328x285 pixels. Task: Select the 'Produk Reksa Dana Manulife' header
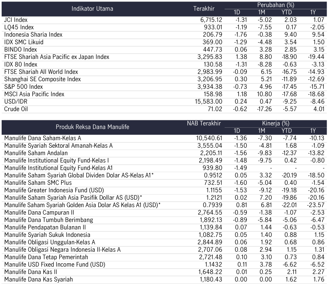(92, 127)
